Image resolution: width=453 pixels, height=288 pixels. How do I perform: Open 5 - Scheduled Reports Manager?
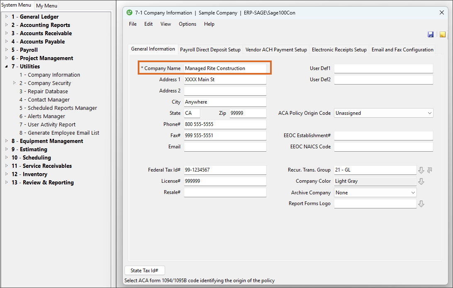(x=58, y=108)
